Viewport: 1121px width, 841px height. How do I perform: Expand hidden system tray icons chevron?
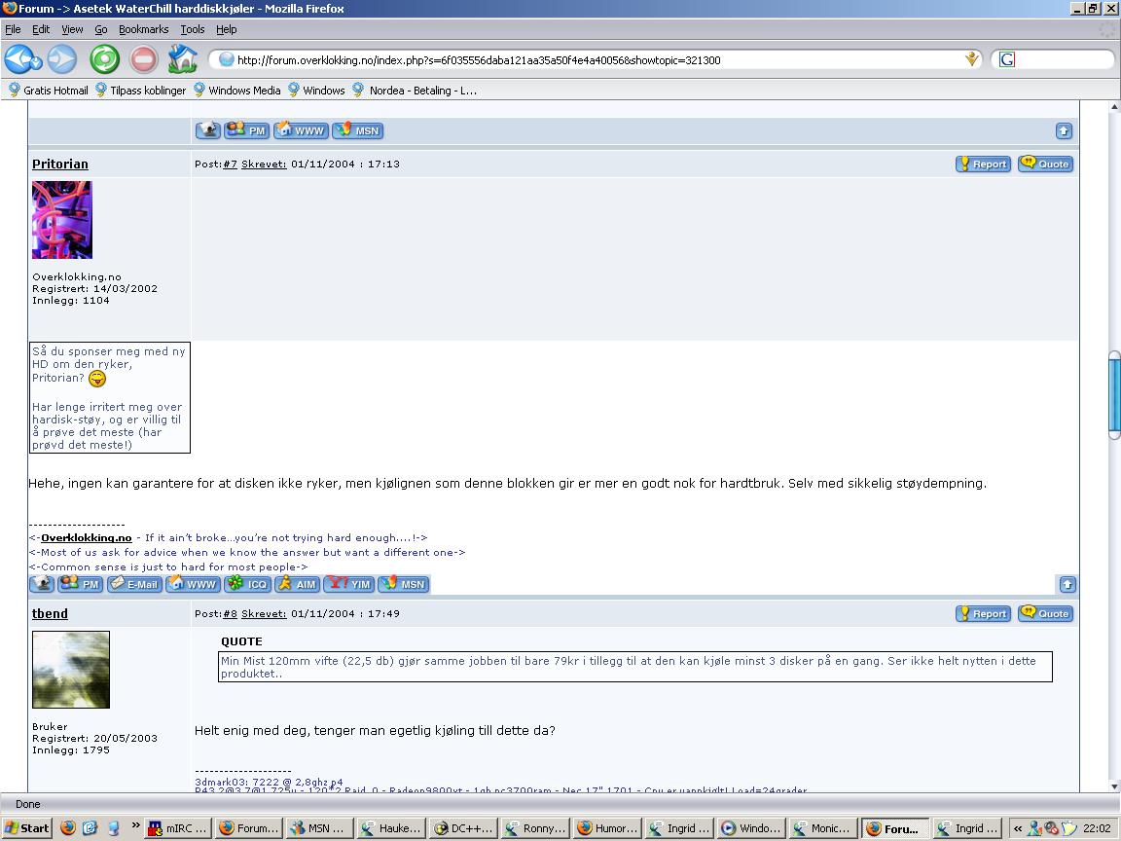click(1017, 828)
